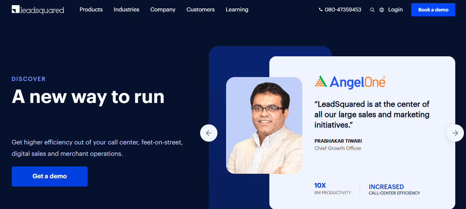
Task: Click the testimonial quote text
Action: point(372,114)
